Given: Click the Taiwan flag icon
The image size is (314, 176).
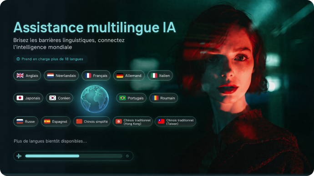Looking at the screenshot, I should click(161, 121).
